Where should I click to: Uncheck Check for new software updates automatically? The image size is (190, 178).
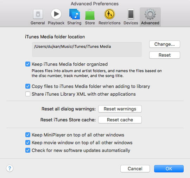(x=28, y=150)
